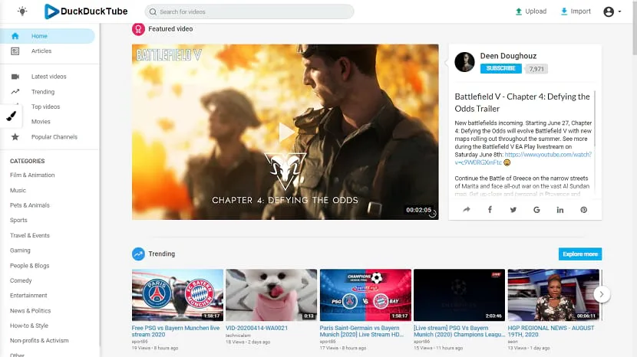The height and width of the screenshot is (357, 637).
Task: Open the Free PSG vs Bayern Munchen thumbnail
Action: point(177,295)
